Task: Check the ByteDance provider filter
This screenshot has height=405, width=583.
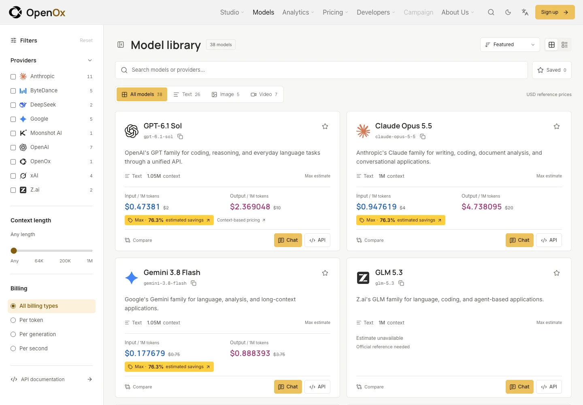Action: [x=13, y=91]
